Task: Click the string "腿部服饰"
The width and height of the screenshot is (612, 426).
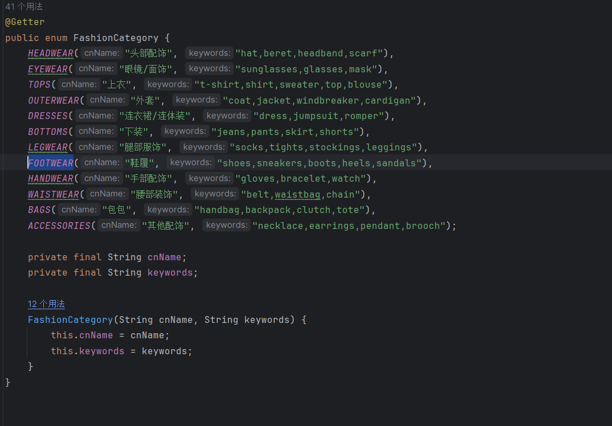Action: coord(143,147)
